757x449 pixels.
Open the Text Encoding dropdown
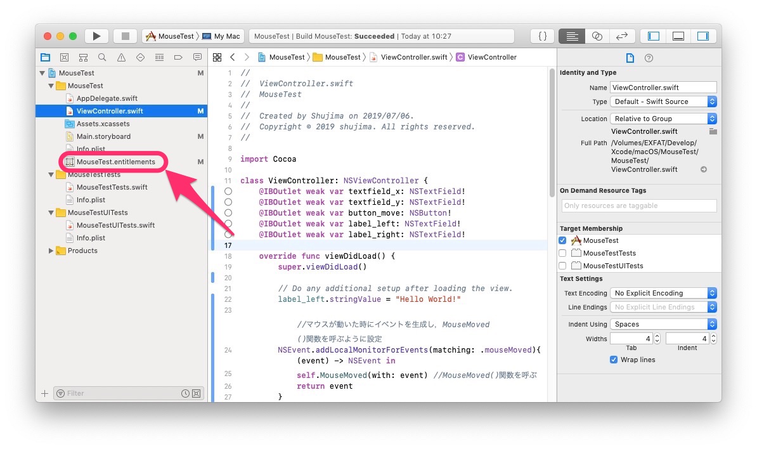pos(663,293)
